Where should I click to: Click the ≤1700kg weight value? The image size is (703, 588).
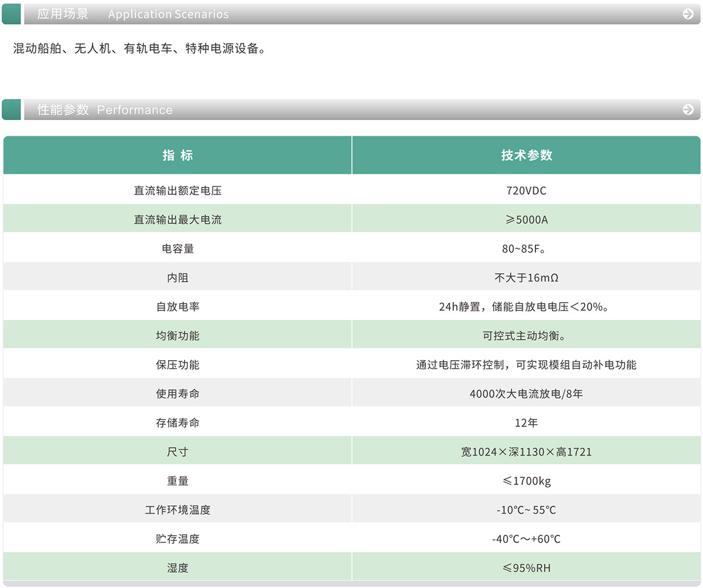click(x=526, y=481)
